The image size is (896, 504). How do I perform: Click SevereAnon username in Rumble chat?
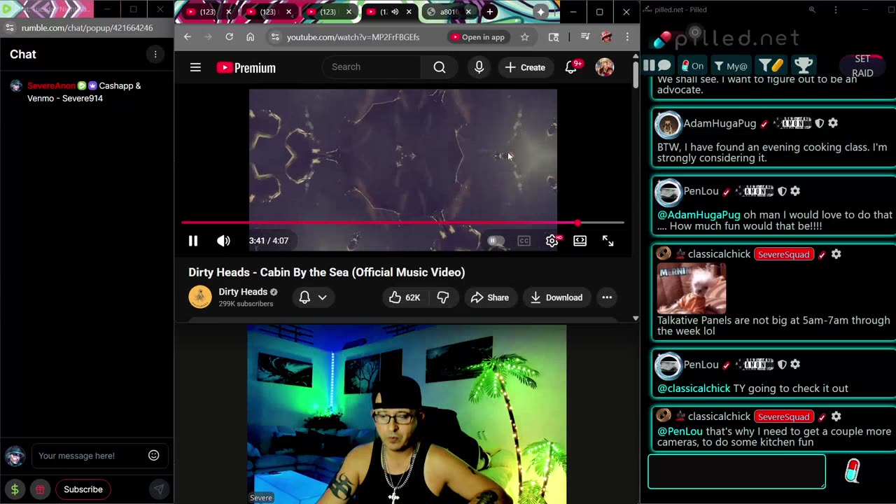[51, 85]
